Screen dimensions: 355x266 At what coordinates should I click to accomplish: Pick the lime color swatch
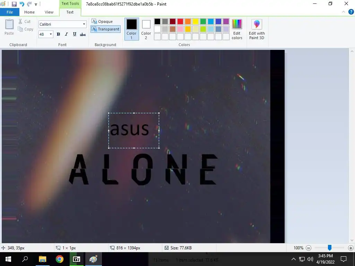203,29
